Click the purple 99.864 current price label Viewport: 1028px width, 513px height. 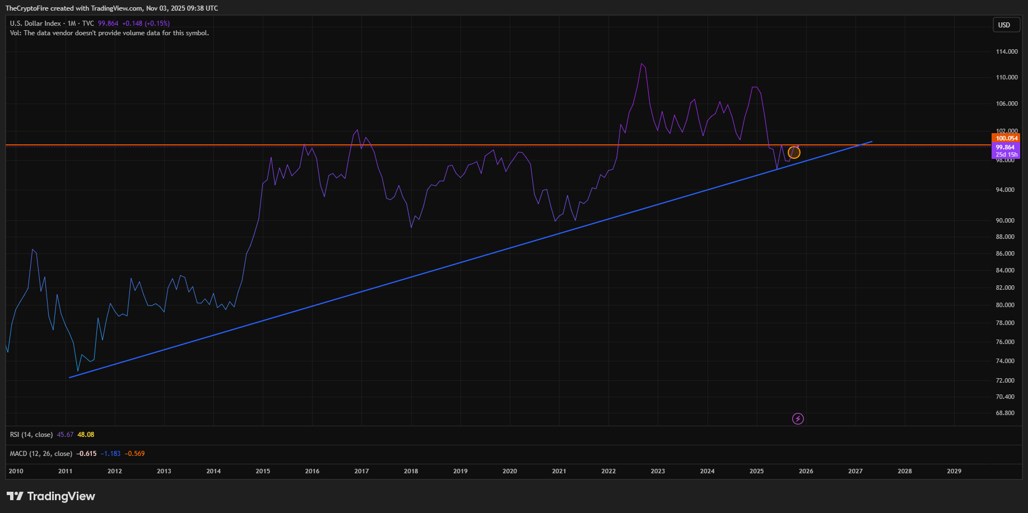1006,147
